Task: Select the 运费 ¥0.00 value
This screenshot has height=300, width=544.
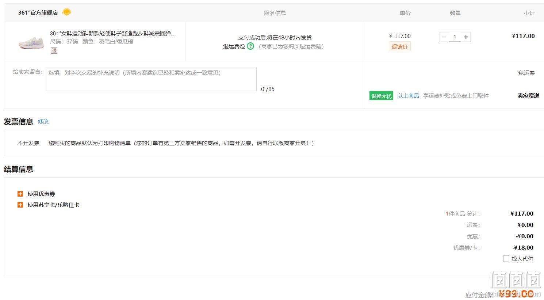Action: pos(525,225)
